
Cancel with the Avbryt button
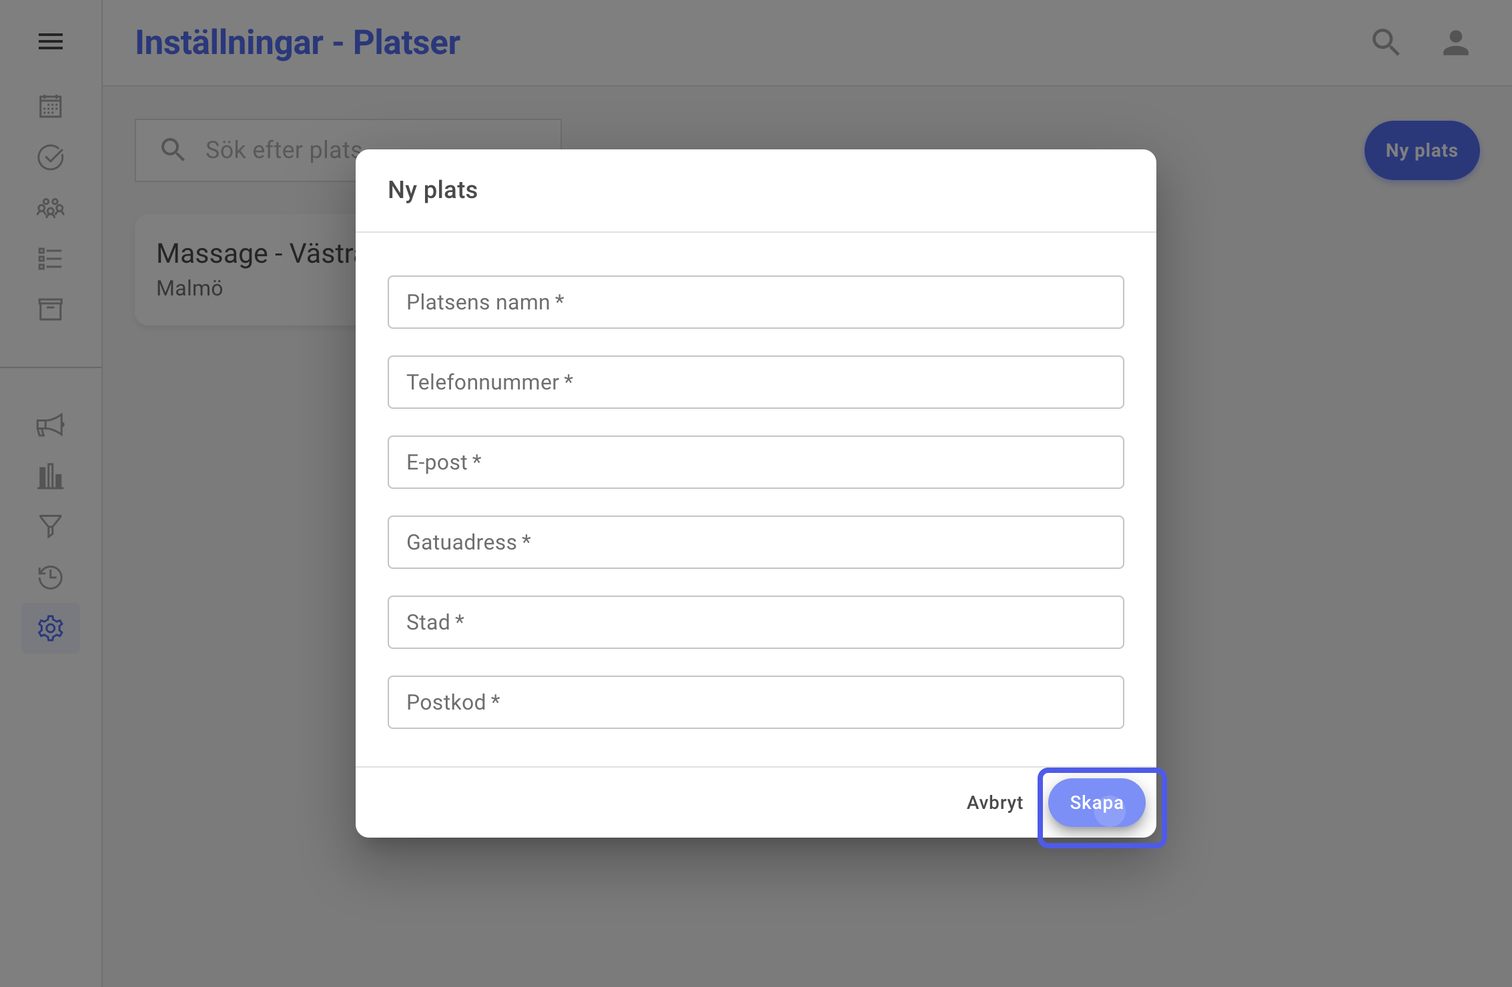point(995,803)
